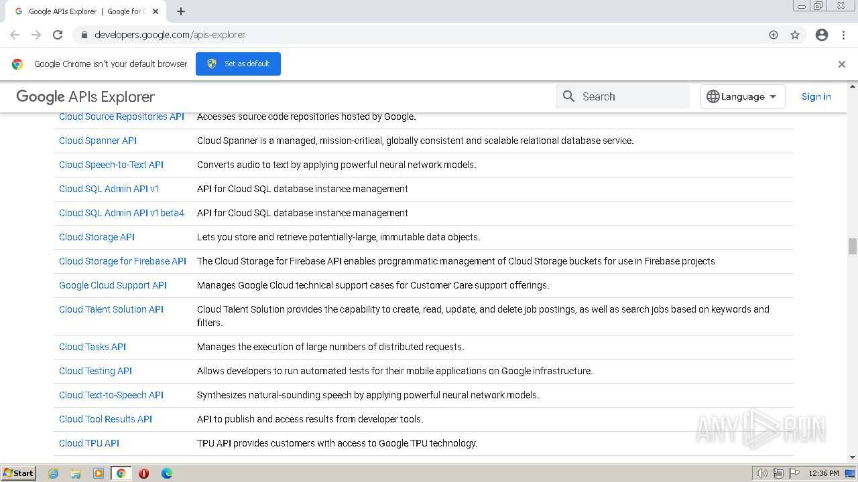Viewport: 858px width, 482px height.
Task: Click the Sign in link
Action: (816, 96)
